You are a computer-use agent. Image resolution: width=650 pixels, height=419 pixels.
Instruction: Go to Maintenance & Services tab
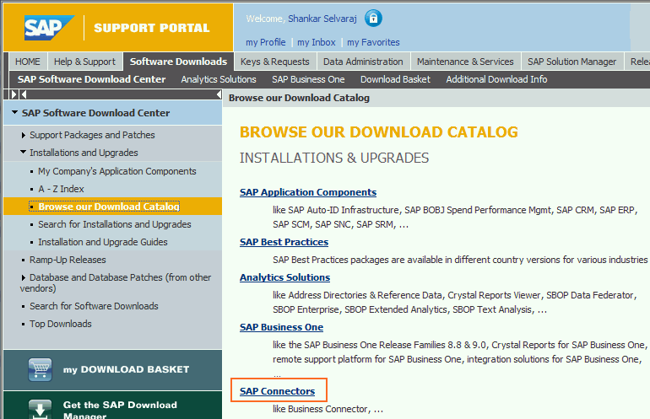[465, 62]
